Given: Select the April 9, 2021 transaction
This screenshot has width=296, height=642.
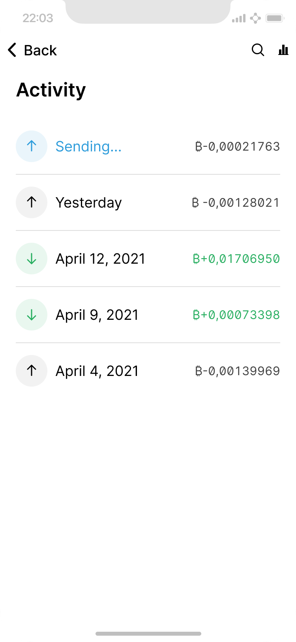Looking at the screenshot, I should [x=97, y=315].
